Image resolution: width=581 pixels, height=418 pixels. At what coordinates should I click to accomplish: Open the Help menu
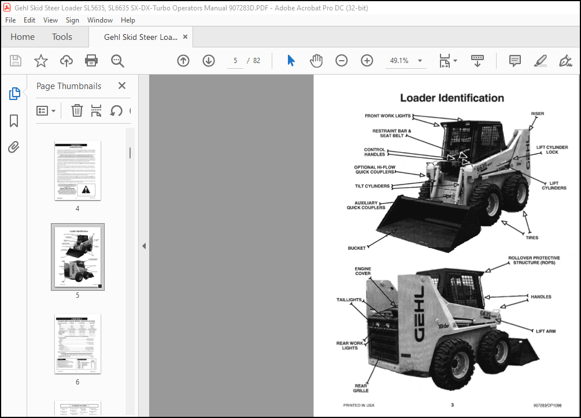click(128, 20)
